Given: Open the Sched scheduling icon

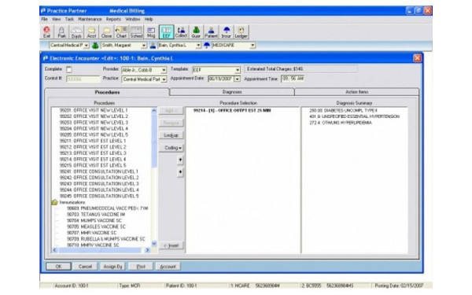Looking at the screenshot, I should tap(136, 32).
